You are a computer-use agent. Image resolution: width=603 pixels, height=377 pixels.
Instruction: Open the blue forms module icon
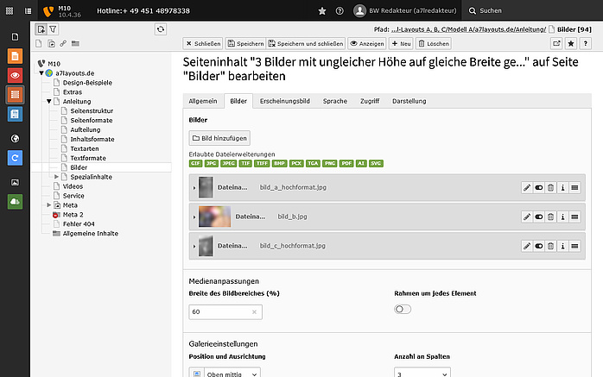(x=15, y=114)
